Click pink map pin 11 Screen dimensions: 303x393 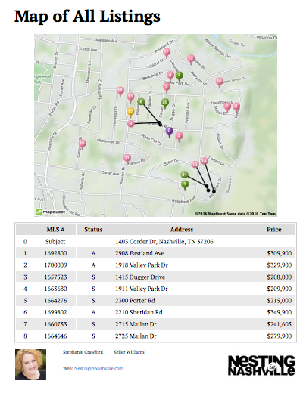click(x=127, y=159)
